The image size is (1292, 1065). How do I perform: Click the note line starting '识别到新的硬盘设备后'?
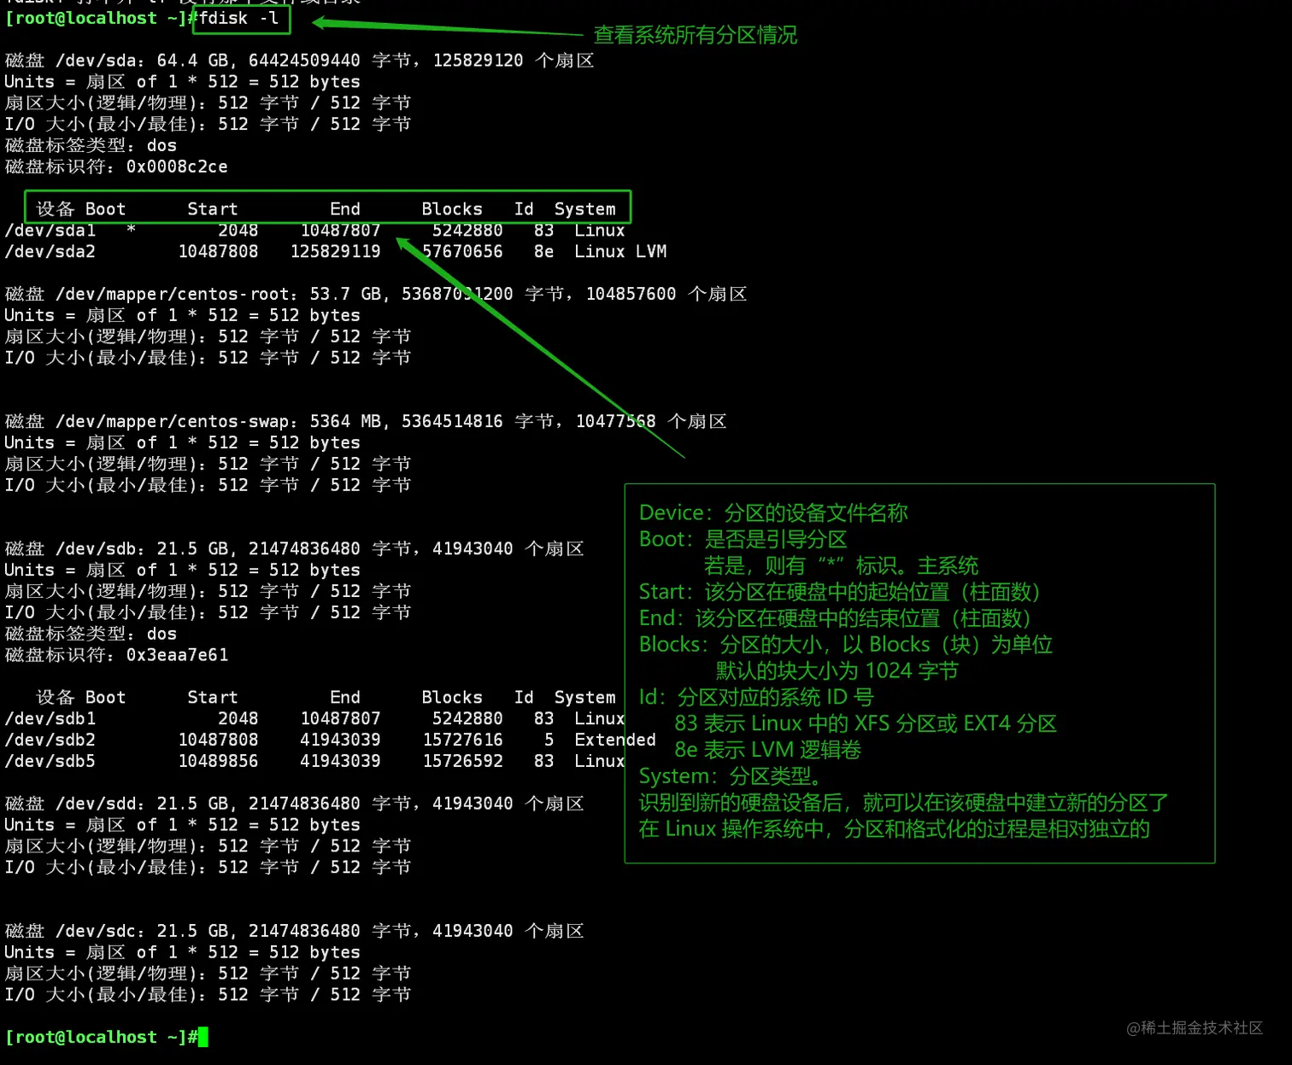[x=903, y=803]
